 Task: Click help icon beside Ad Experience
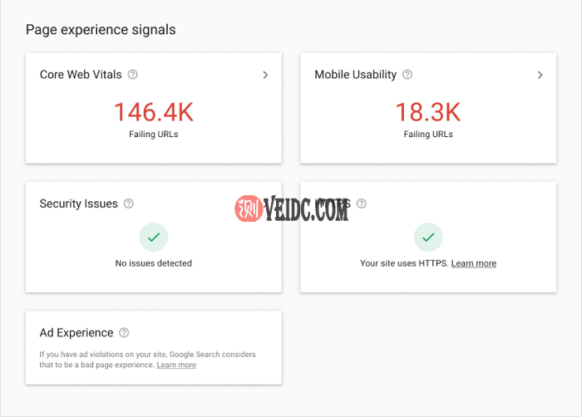point(124,332)
